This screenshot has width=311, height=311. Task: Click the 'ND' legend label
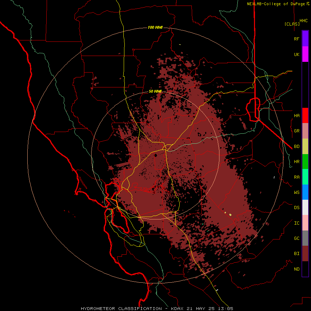pyautogui.click(x=296, y=269)
